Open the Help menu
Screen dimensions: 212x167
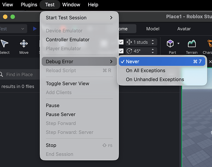[x=93, y=5]
